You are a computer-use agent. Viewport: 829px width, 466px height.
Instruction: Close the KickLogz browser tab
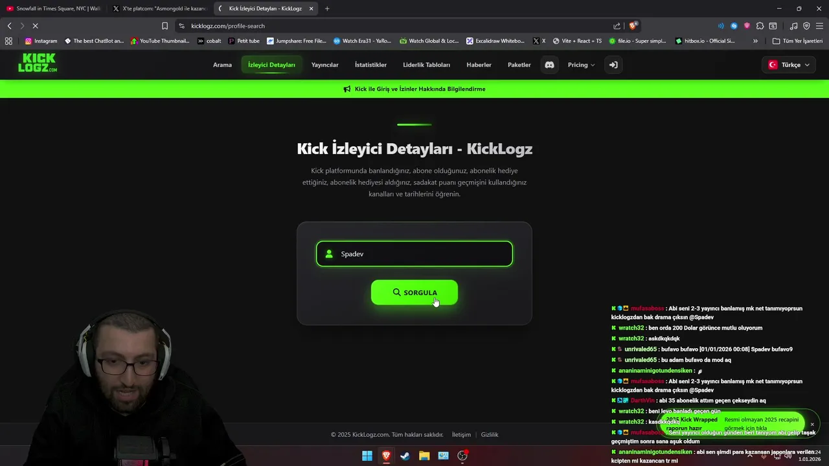312,8
